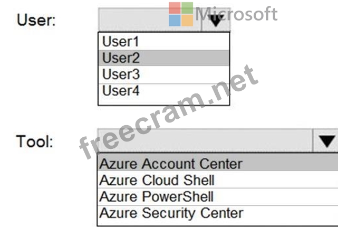
Task: Expand the Tool dropdown arrow
Action: click(326, 141)
